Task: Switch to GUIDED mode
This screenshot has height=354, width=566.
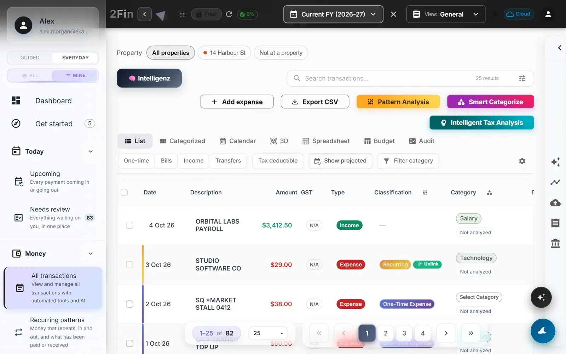Action: click(30, 58)
